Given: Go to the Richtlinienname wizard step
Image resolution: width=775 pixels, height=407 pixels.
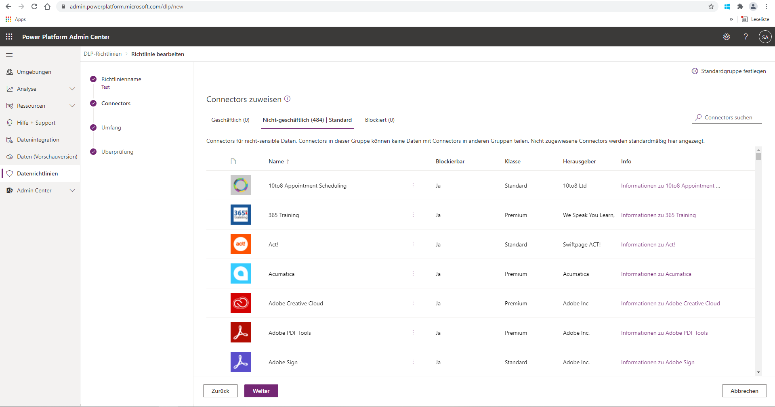Looking at the screenshot, I should (x=121, y=79).
